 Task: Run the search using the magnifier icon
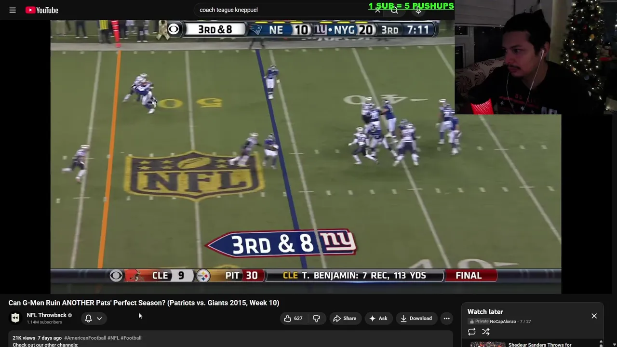point(394,10)
